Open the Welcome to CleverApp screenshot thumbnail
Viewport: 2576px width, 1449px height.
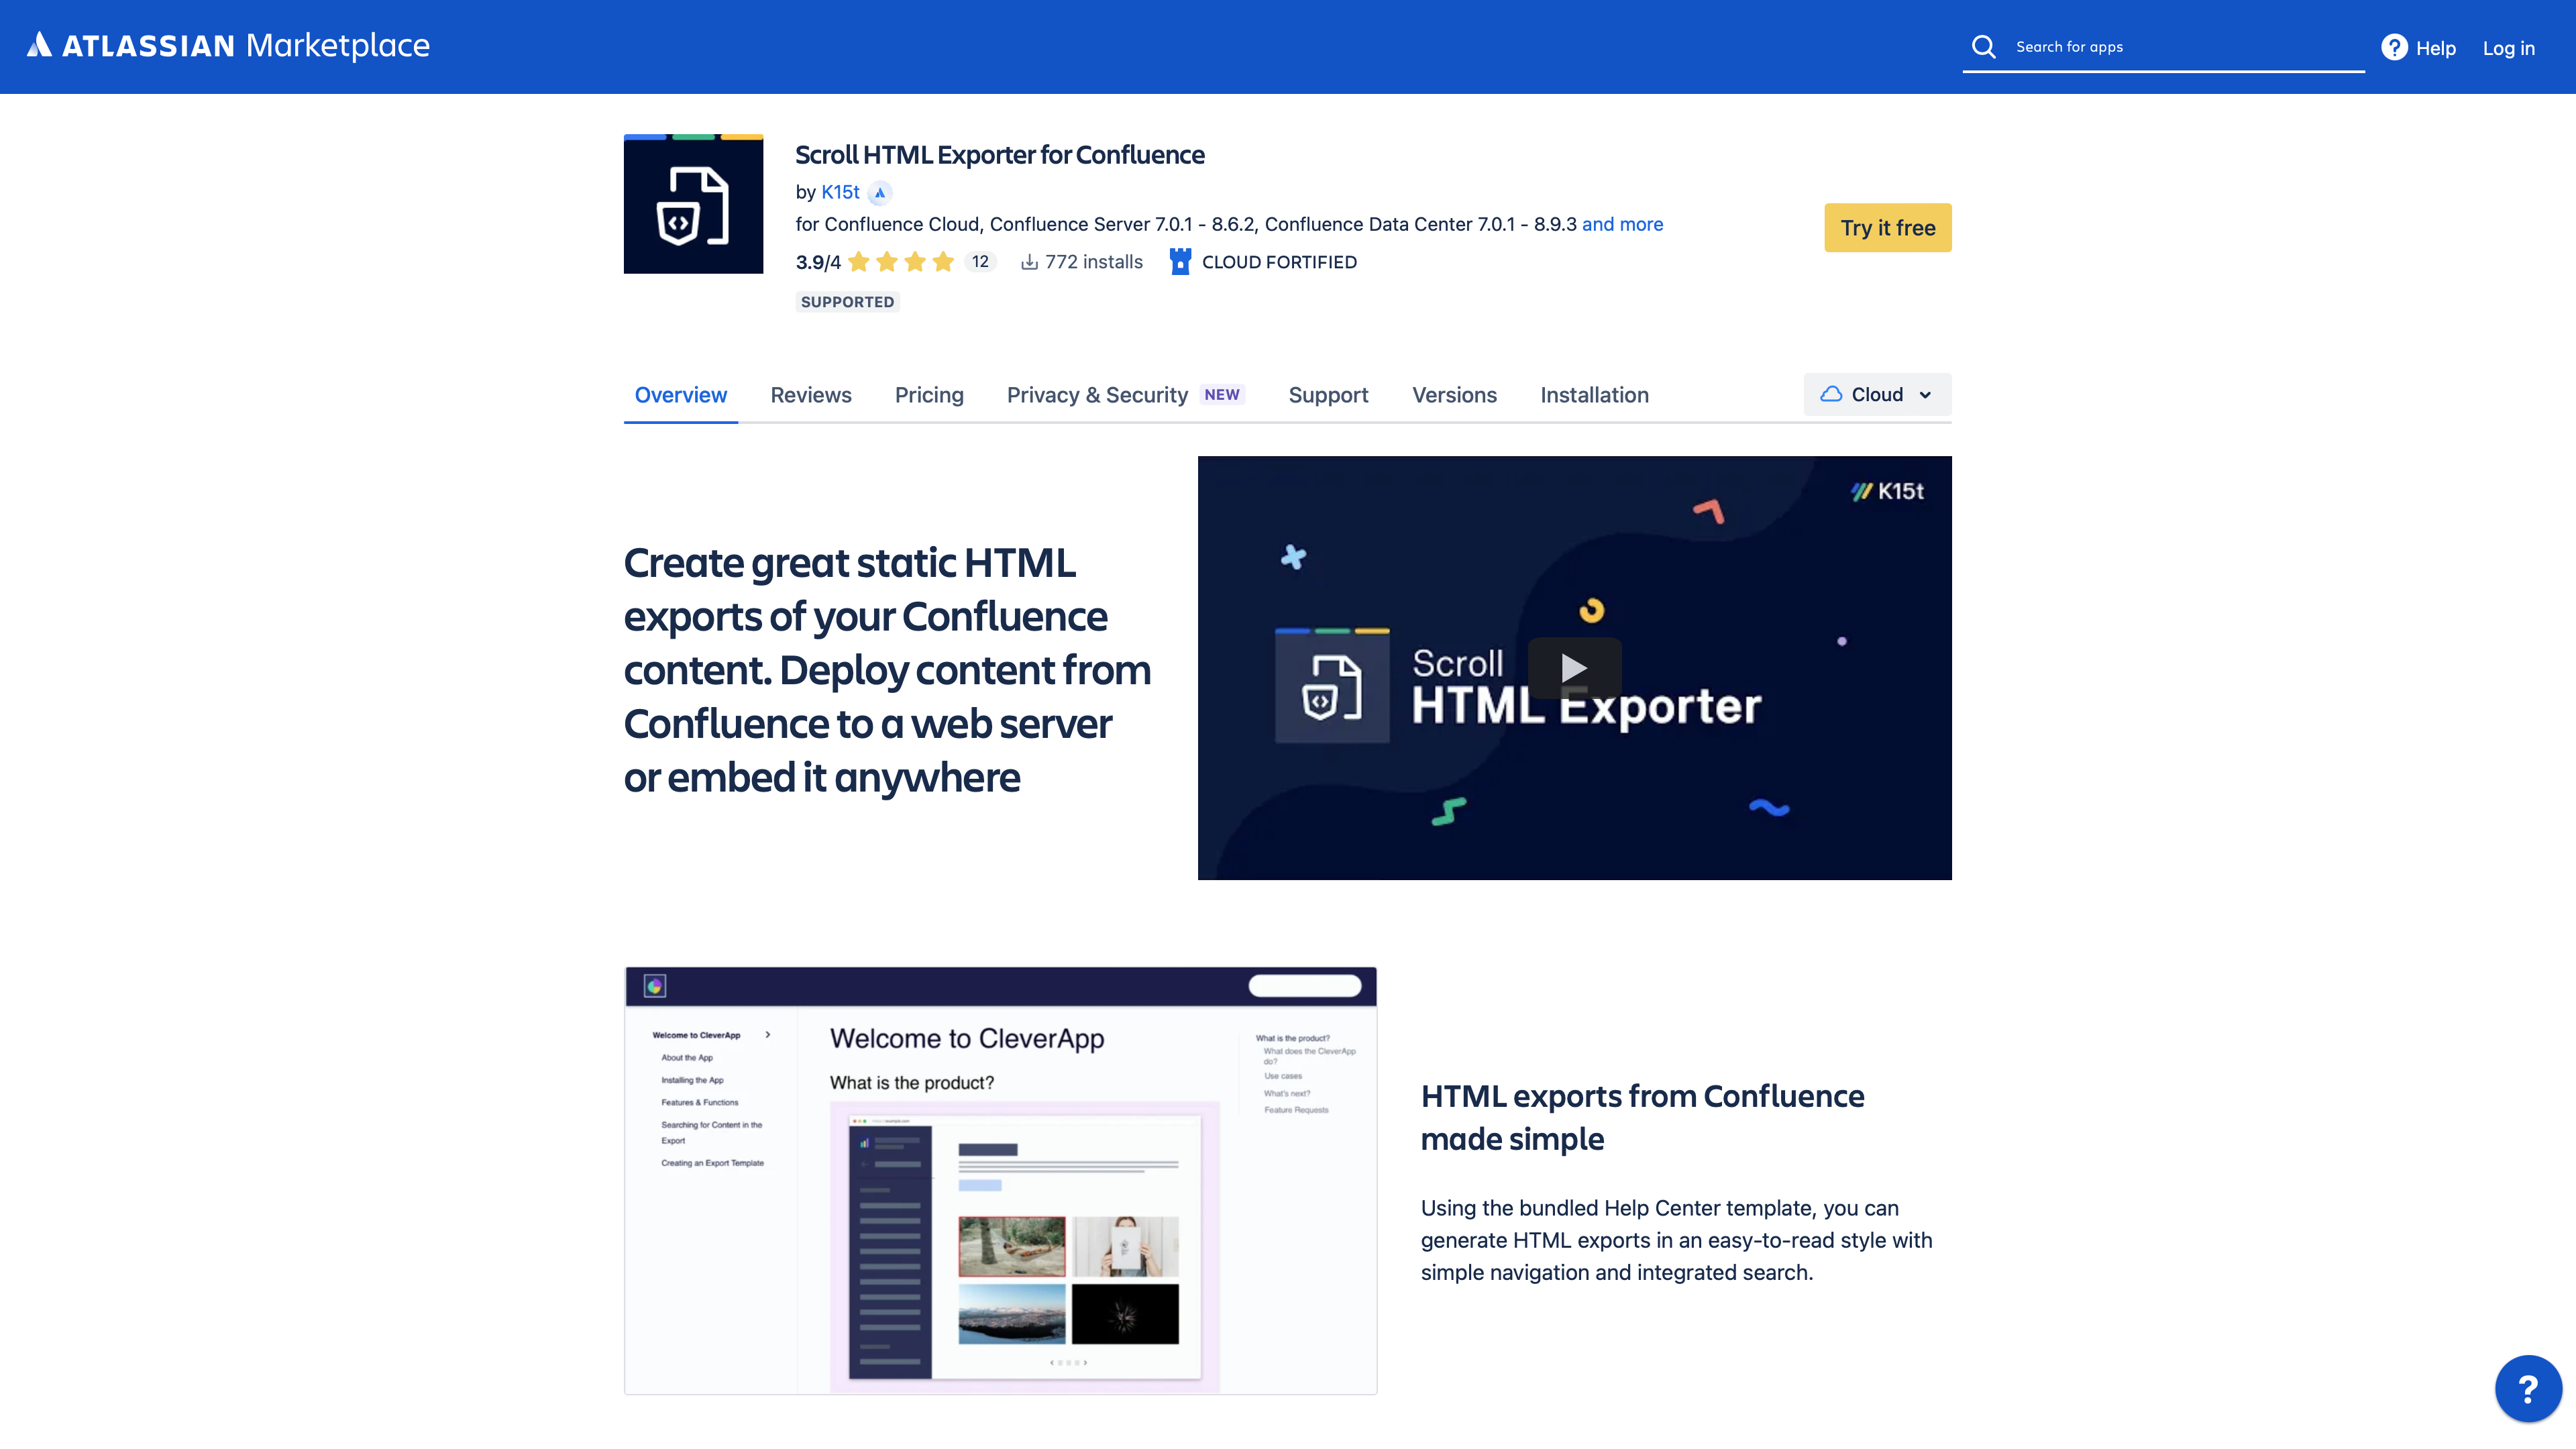[x=1000, y=1180]
